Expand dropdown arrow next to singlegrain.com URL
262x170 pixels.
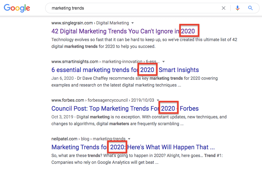[133, 23]
